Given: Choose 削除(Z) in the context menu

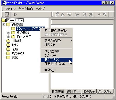Looking at the screenshot, I should click(x=56, y=70).
